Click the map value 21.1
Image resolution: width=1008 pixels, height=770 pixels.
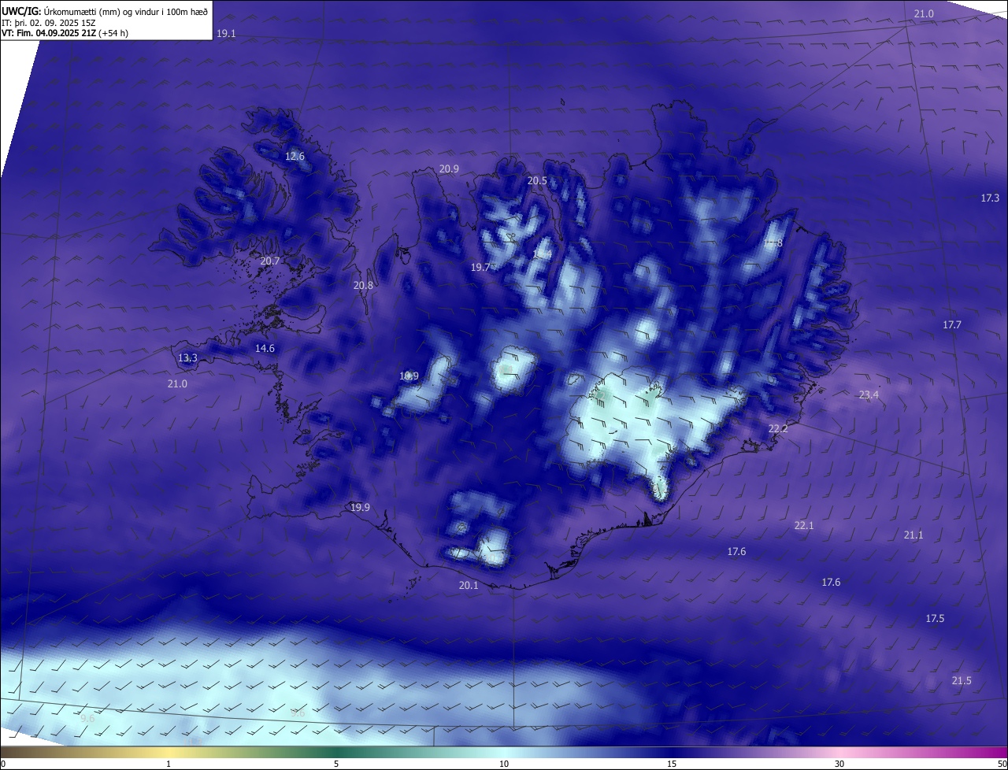click(913, 535)
